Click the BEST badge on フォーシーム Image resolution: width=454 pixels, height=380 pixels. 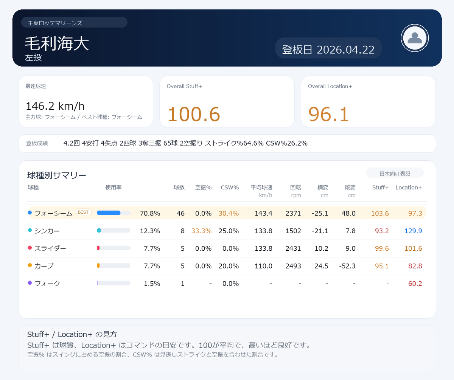[83, 212]
